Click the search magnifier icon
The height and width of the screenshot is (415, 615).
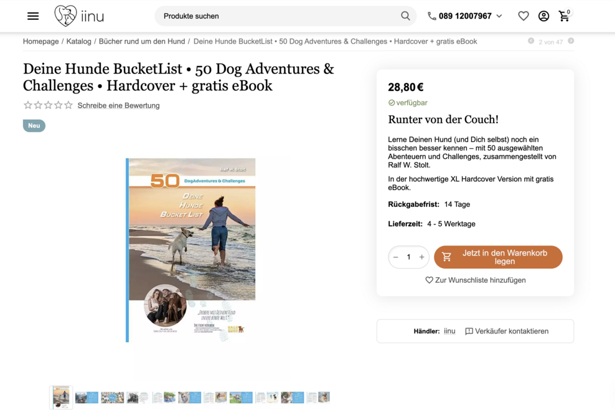pyautogui.click(x=405, y=16)
